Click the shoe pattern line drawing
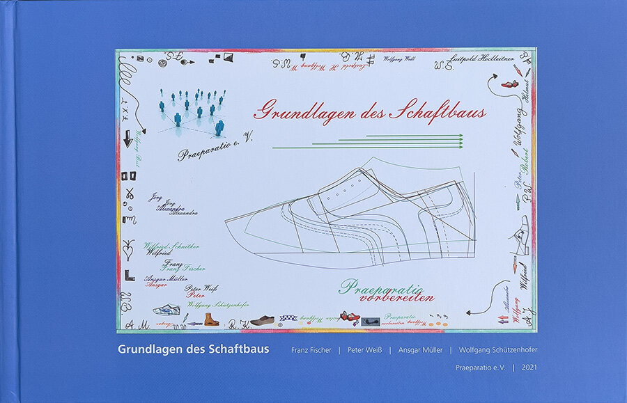This screenshot has height=403, width=627. 350,213
